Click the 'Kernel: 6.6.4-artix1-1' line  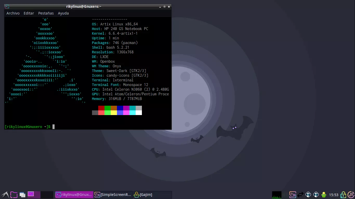(115, 33)
